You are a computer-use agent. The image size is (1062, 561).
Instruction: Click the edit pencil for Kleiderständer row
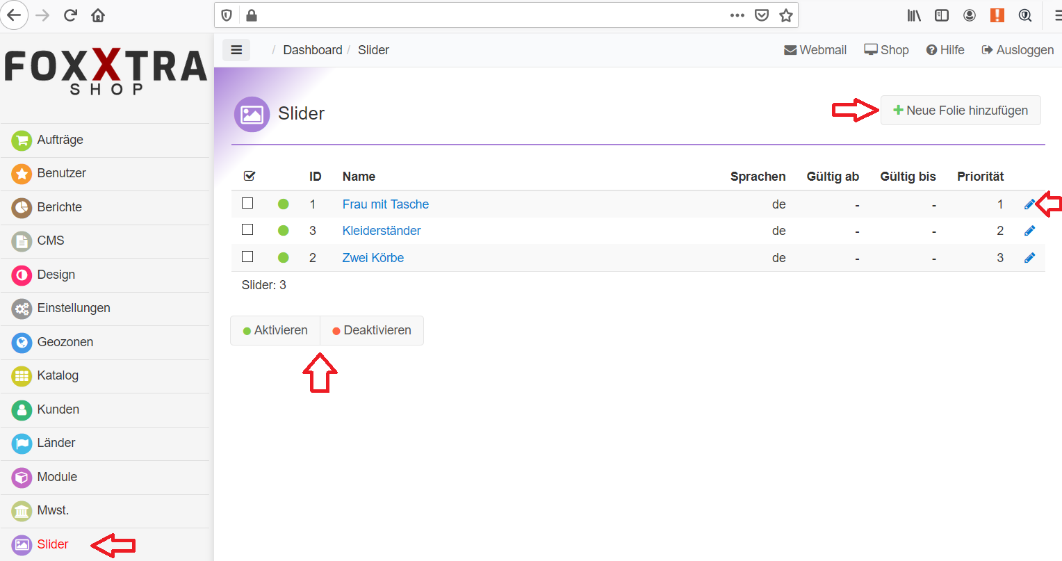1029,231
